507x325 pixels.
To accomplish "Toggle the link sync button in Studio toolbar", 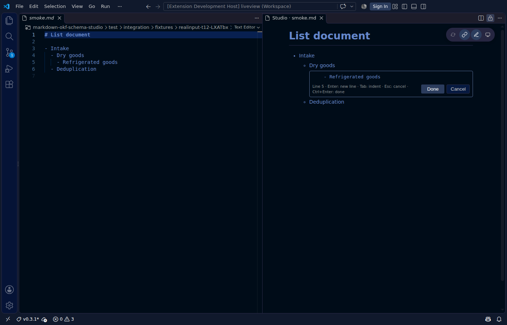I will pyautogui.click(x=465, y=35).
